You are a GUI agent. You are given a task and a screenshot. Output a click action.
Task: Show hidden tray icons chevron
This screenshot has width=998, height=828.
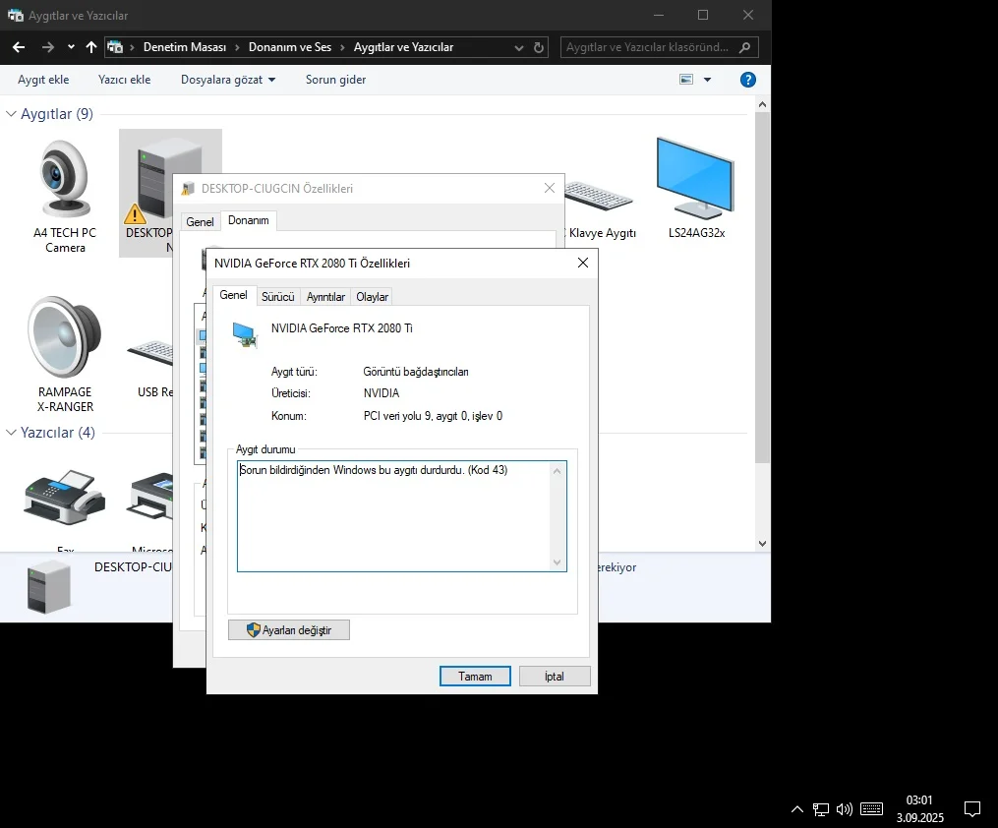[x=796, y=809]
